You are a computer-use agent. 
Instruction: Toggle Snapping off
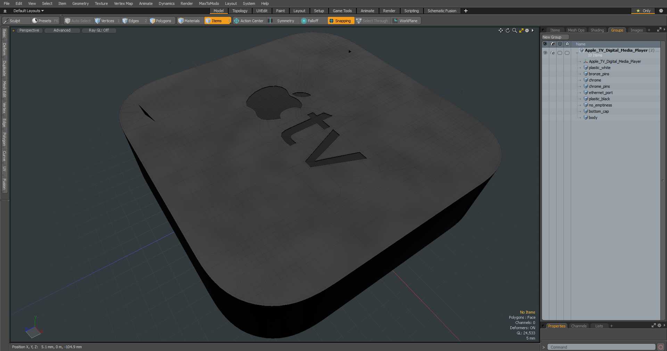coord(340,21)
